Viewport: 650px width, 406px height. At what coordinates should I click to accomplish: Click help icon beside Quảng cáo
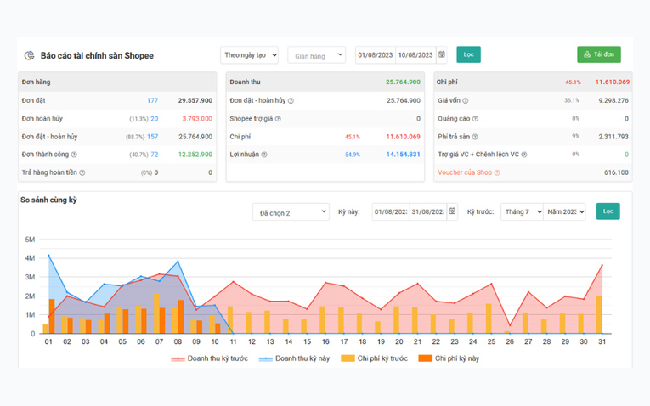click(476, 119)
